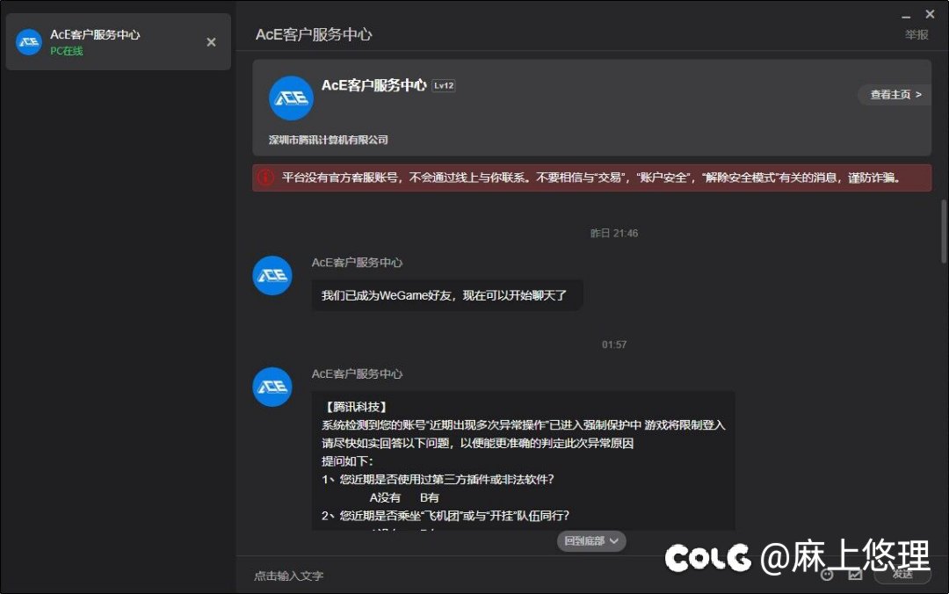Open the emoji picker icon
The image size is (949, 594).
coord(827,575)
